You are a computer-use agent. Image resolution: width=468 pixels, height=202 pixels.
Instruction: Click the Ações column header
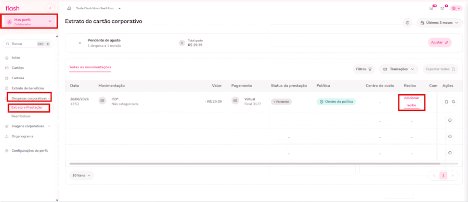coord(448,85)
